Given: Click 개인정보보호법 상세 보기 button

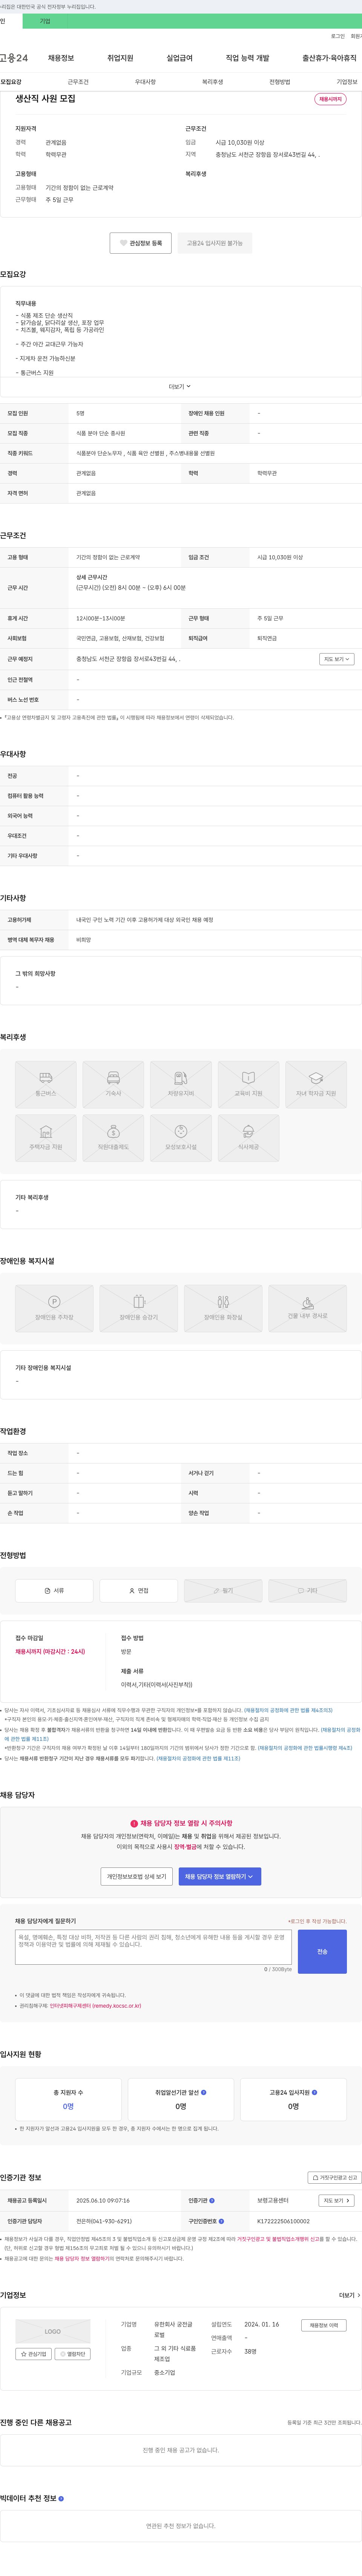Looking at the screenshot, I should [x=136, y=1876].
